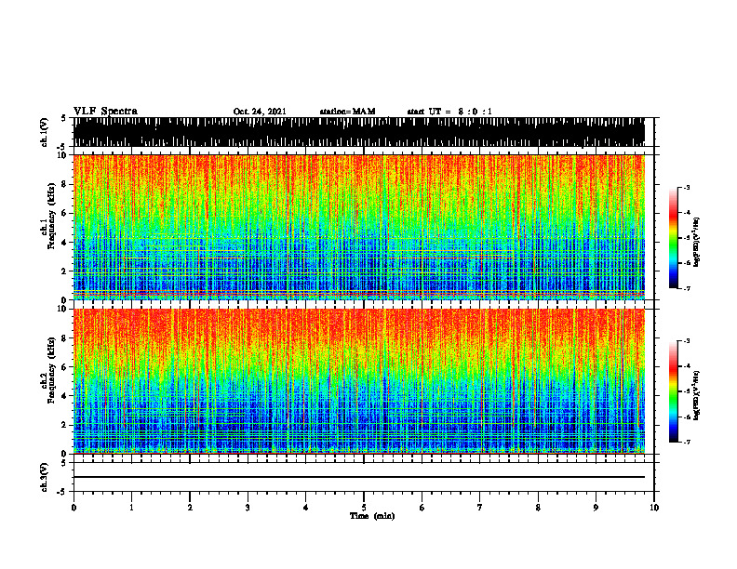Screen dimensions: 737x569
Task: Click the "-3" label on ch.2 colorbar
Action: (687, 341)
